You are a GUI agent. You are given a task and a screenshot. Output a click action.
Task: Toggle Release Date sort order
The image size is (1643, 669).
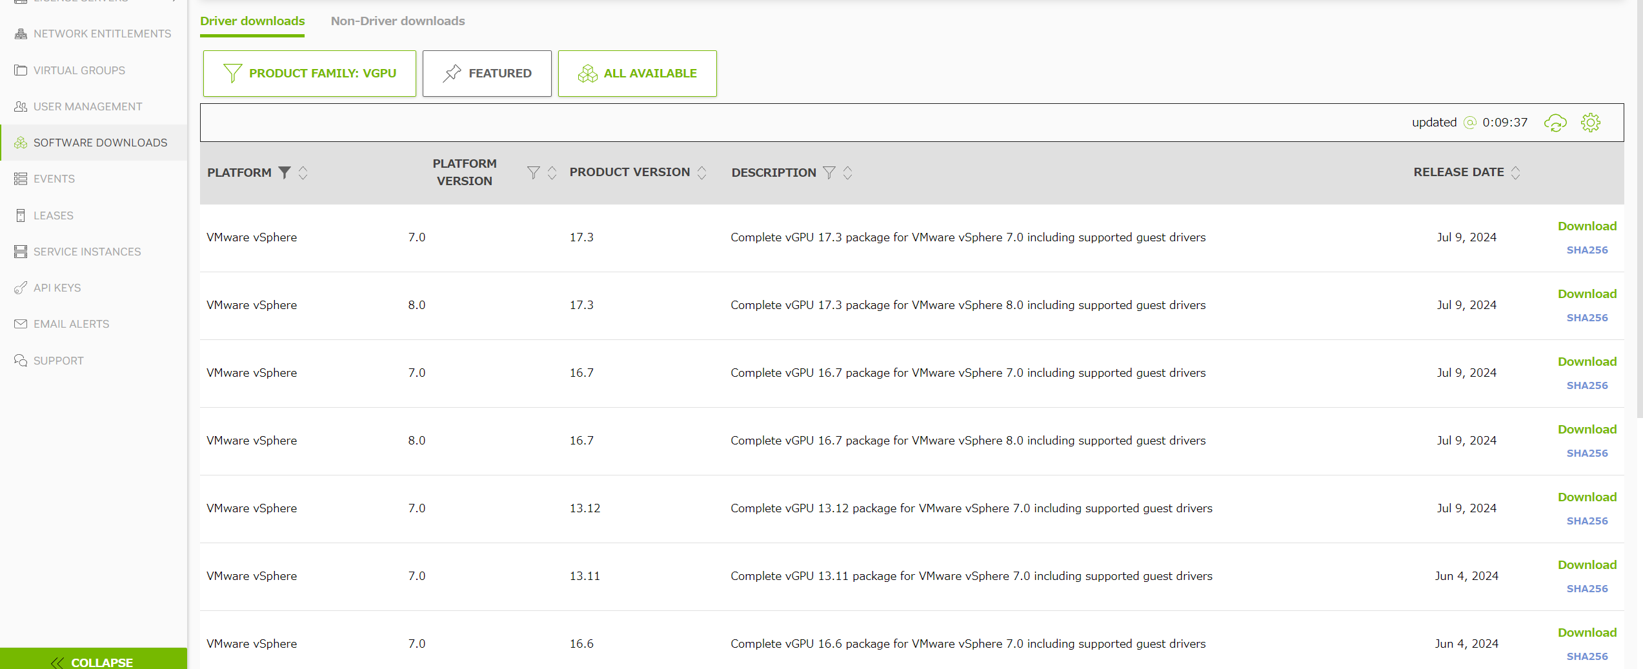[x=1516, y=172]
